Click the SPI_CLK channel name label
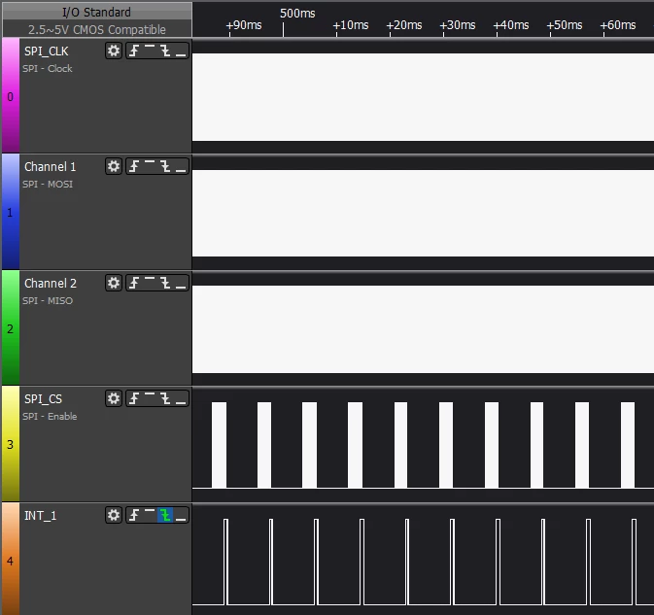 [47, 51]
